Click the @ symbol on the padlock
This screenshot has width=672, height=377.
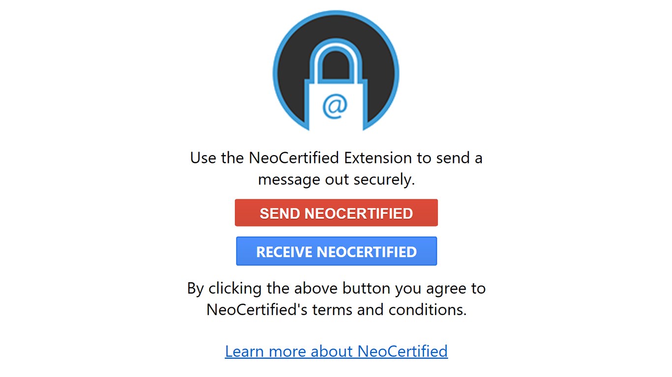point(335,106)
